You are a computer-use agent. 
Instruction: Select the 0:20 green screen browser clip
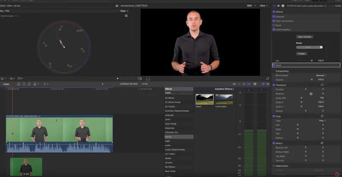26,167
